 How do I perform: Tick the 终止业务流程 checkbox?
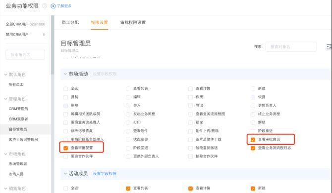click(253, 114)
